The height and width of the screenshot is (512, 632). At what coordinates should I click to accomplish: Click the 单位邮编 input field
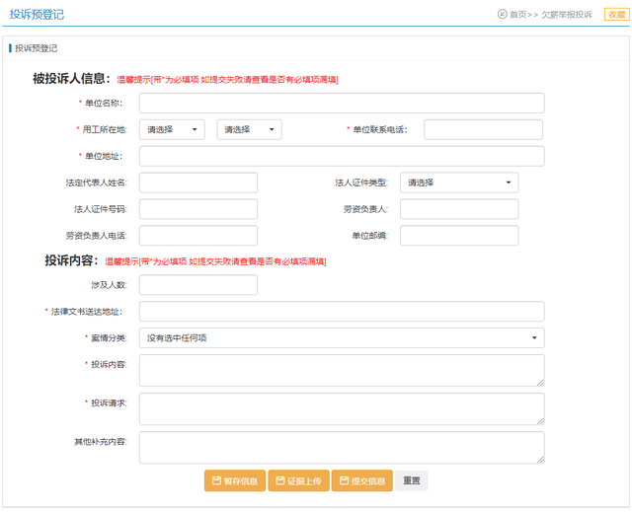coord(459,236)
